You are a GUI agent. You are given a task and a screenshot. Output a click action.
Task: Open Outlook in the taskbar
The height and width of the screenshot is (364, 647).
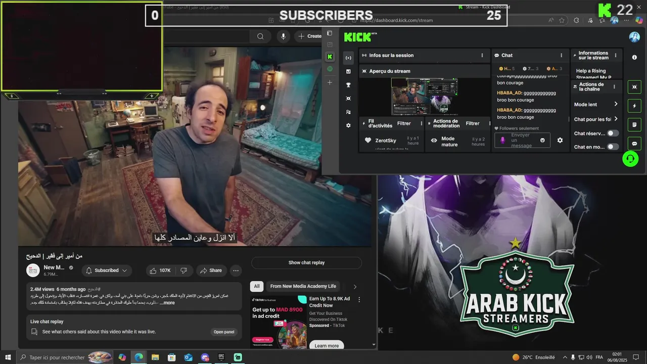tap(188, 357)
